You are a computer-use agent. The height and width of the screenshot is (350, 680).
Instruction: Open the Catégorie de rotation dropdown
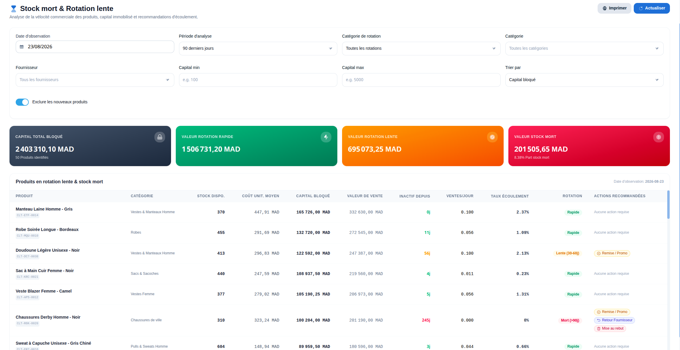(421, 49)
